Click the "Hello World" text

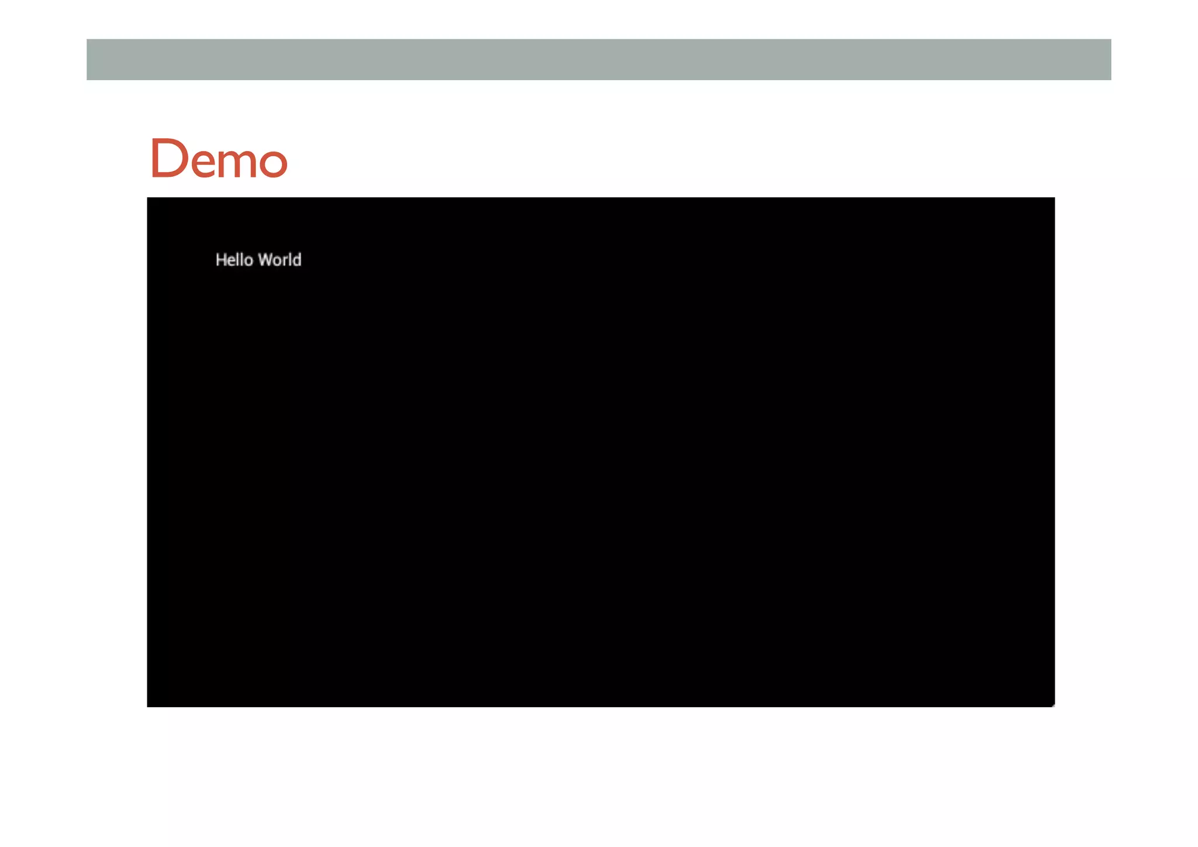[258, 260]
